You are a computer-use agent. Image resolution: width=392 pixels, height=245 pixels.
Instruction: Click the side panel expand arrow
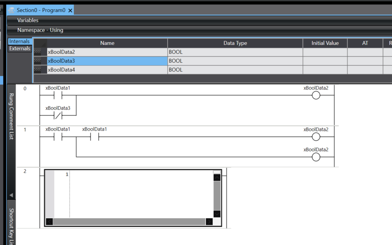point(11,195)
